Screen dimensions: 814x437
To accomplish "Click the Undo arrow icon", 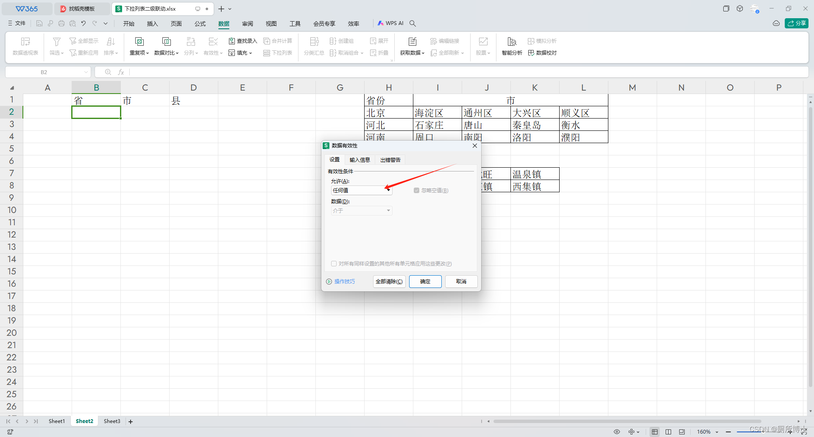I will pyautogui.click(x=84, y=23).
